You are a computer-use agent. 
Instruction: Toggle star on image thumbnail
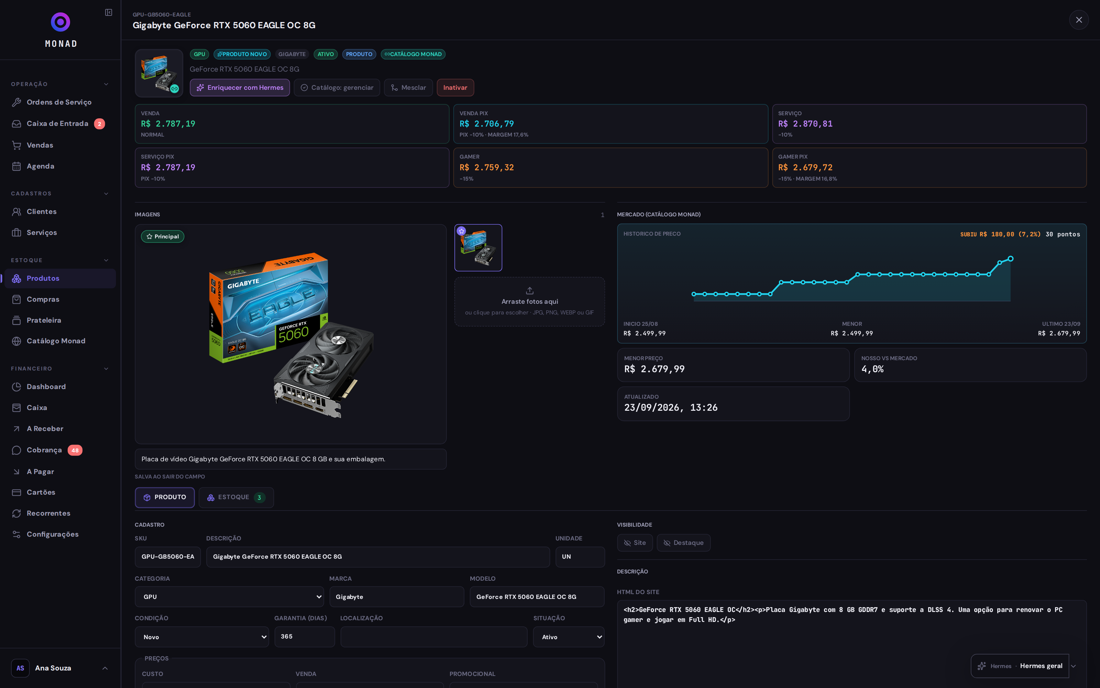coord(461,231)
